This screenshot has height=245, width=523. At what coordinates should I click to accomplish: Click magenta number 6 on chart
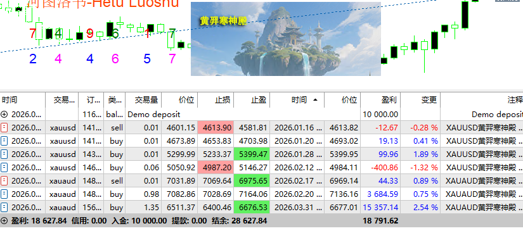pos(115,59)
